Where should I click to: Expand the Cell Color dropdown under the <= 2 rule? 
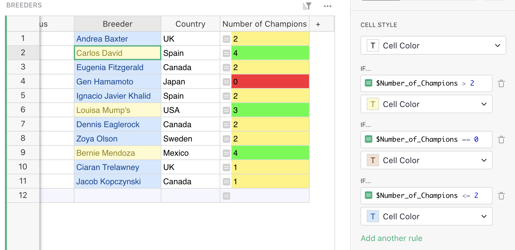(426, 216)
